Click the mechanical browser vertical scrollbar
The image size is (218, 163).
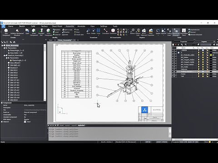pyautogui.click(x=45, y=72)
